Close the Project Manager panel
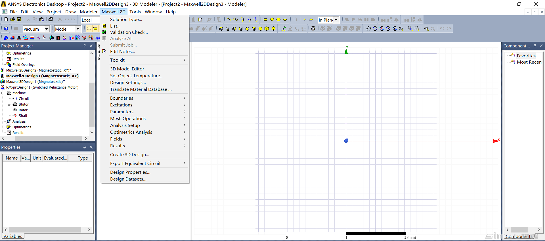Viewport: 545px width, 241px height. (x=91, y=46)
